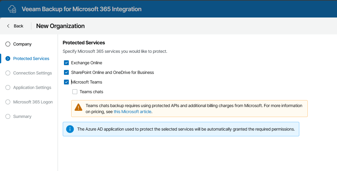Image resolution: width=337 pixels, height=171 pixels.
Task: Go to the Application Settings step
Action: 32,87
